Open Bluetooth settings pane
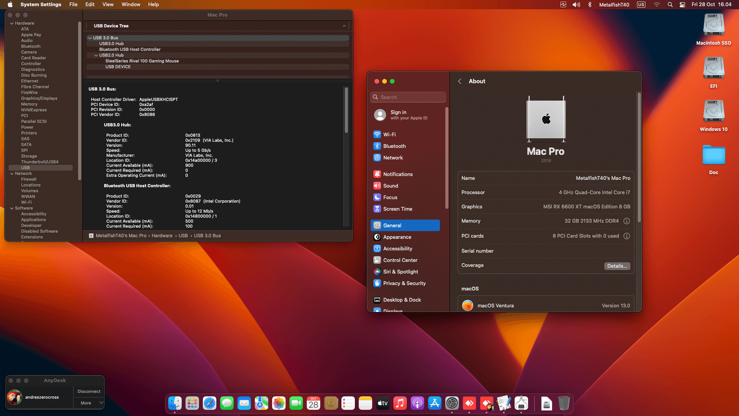This screenshot has height=416, width=739. click(394, 146)
